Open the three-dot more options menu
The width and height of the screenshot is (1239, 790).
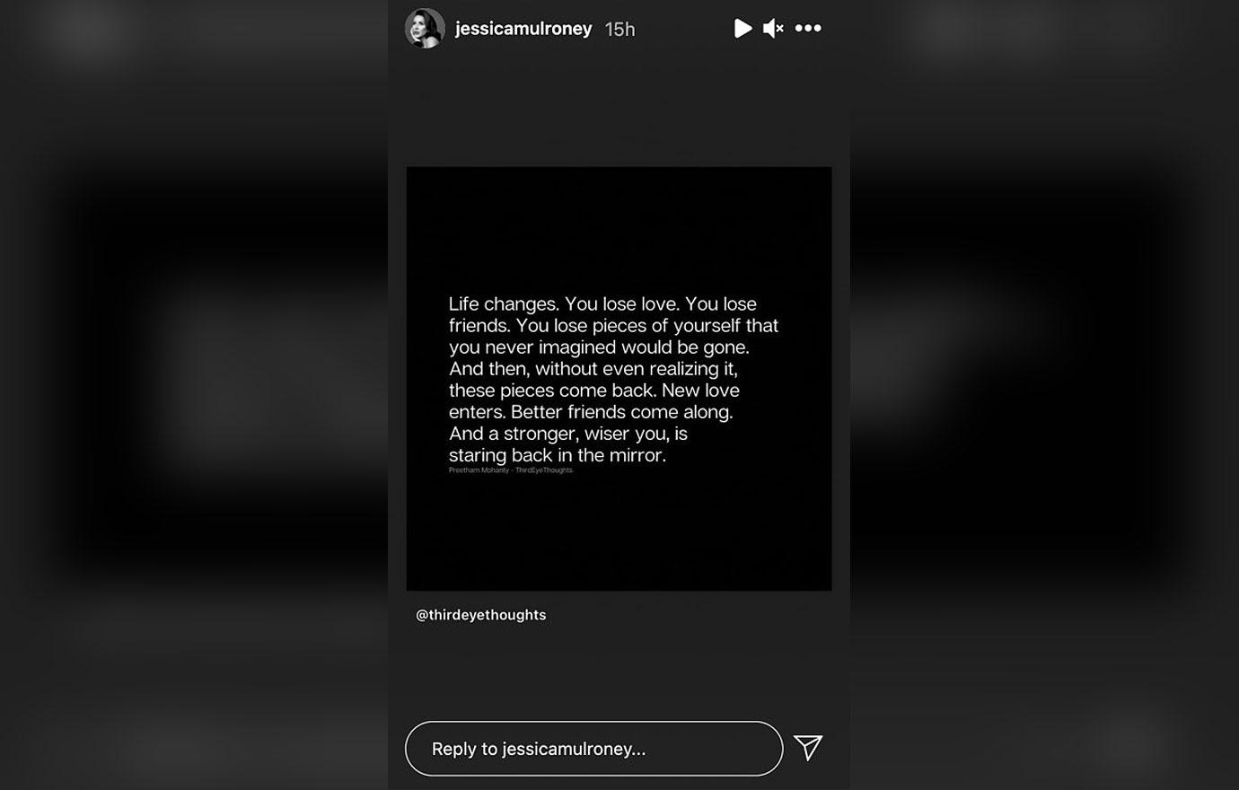pyautogui.click(x=808, y=29)
